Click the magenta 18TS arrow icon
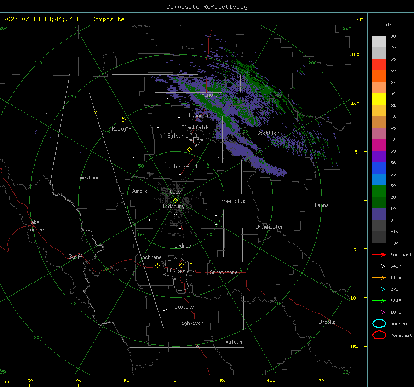 [379, 312]
